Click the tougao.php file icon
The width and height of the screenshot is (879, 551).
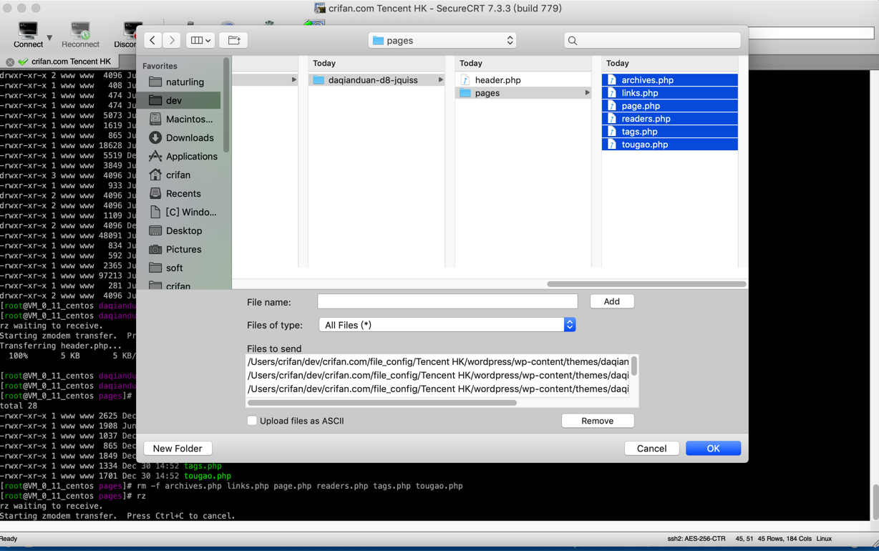(612, 145)
